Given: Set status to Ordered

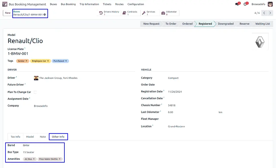Looking at the screenshot, I should [187, 24].
